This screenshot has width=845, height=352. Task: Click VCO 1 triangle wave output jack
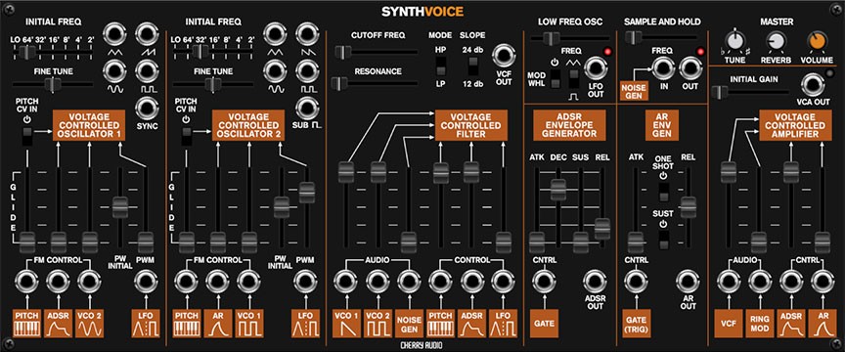115,34
